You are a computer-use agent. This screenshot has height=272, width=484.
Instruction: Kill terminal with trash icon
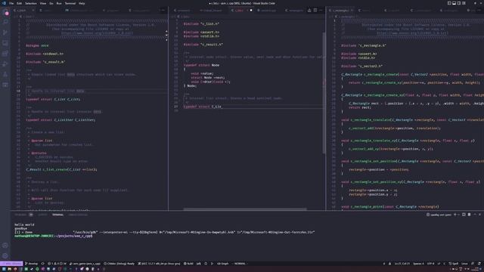[x=469, y=215]
